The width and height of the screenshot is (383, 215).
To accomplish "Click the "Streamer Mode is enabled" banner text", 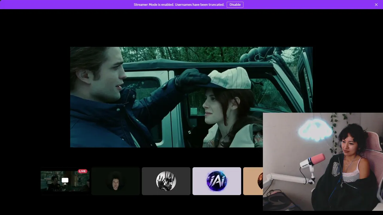I will click(179, 4).
